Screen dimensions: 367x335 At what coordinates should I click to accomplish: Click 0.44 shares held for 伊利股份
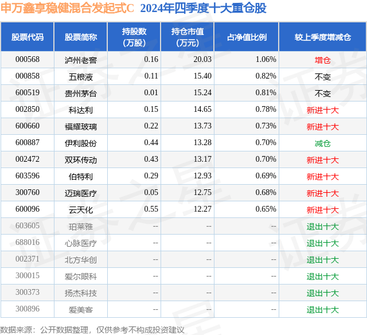(x=151, y=143)
